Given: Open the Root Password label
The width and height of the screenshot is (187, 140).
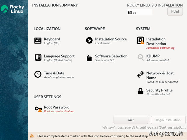Looking at the screenshot, I should pos(57,107).
